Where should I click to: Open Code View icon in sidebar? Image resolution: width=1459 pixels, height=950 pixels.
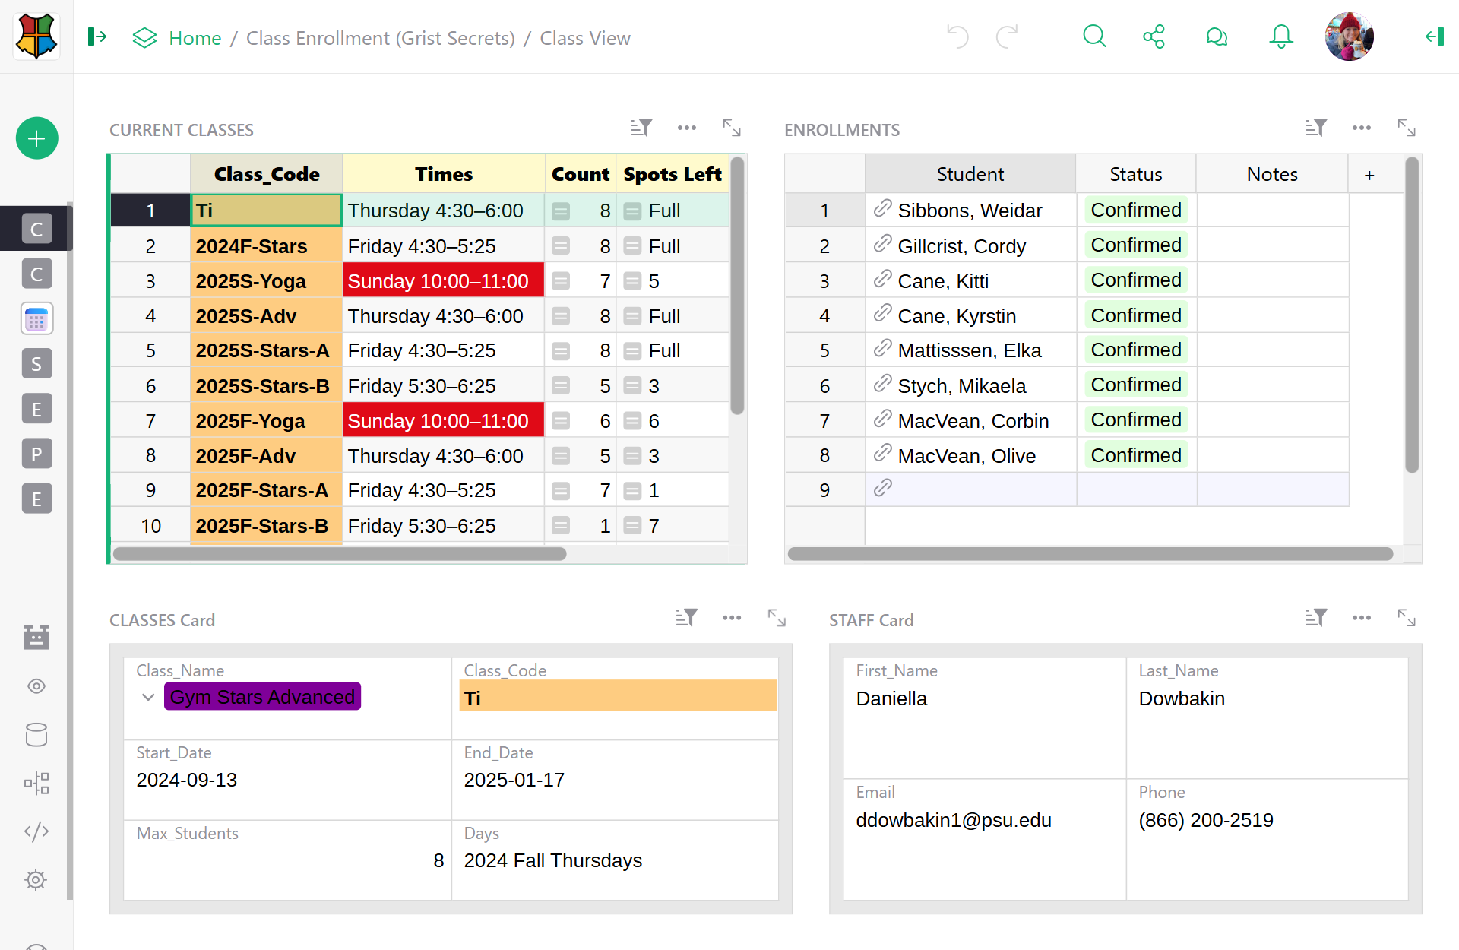pyautogui.click(x=36, y=831)
